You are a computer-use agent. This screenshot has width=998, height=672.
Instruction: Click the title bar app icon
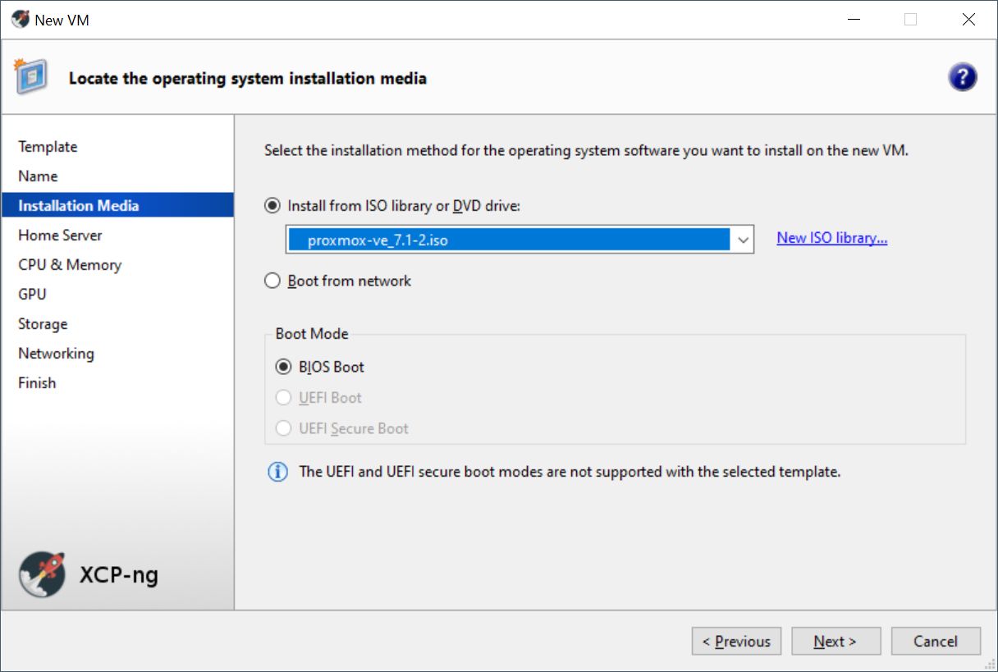tap(20, 20)
